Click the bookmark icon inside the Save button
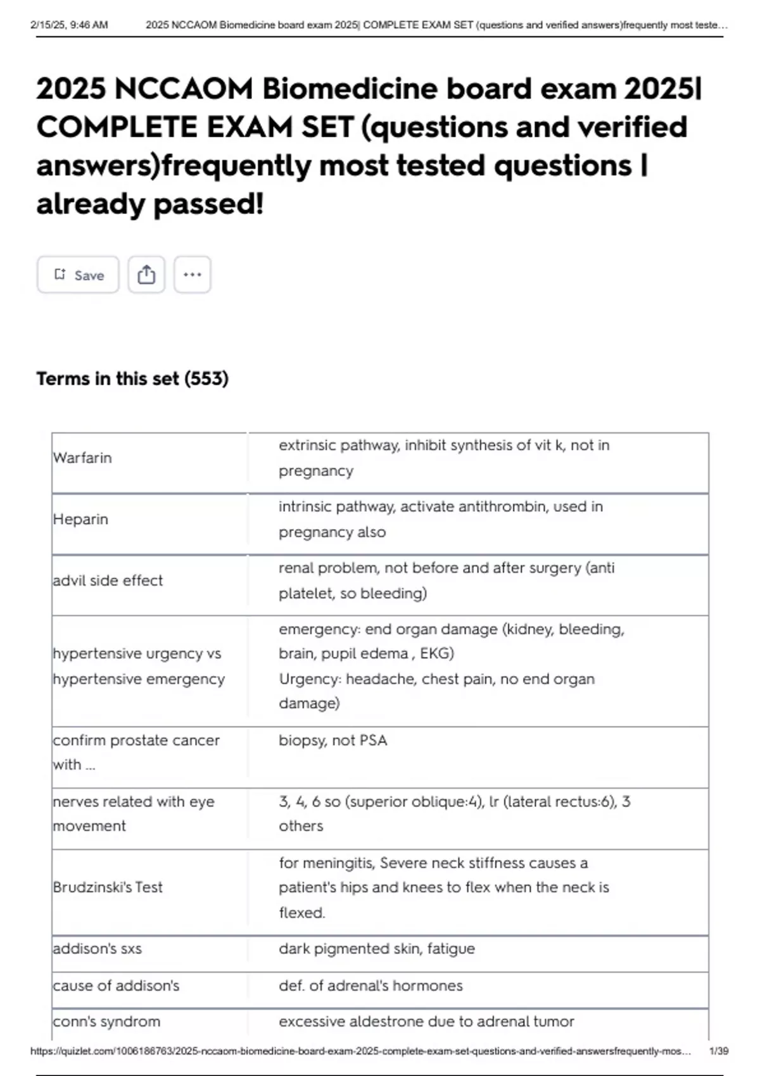760x1076 pixels. coord(60,273)
